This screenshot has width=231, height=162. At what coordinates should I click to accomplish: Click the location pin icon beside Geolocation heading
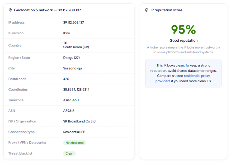(10, 10)
